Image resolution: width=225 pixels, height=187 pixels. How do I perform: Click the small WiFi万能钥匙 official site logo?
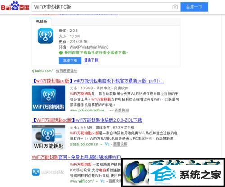48,172
